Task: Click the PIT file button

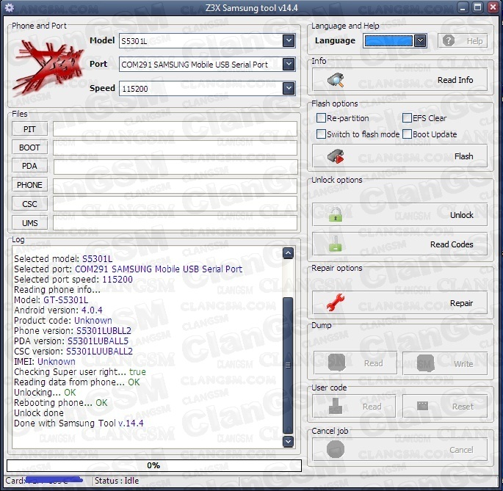Action: click(x=30, y=129)
